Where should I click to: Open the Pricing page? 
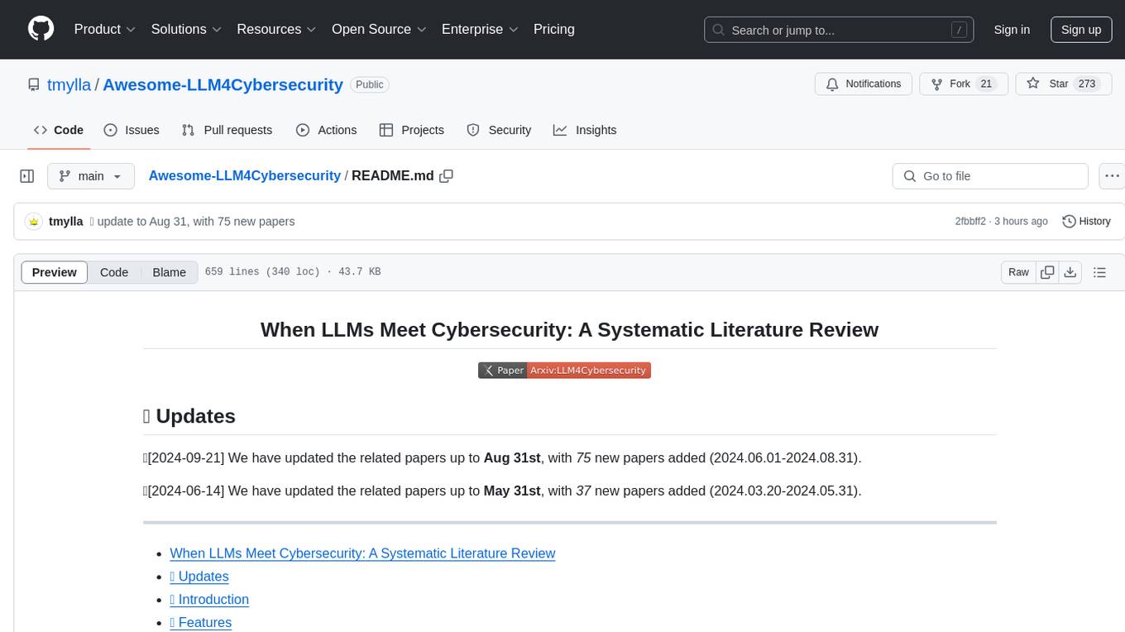click(x=554, y=29)
